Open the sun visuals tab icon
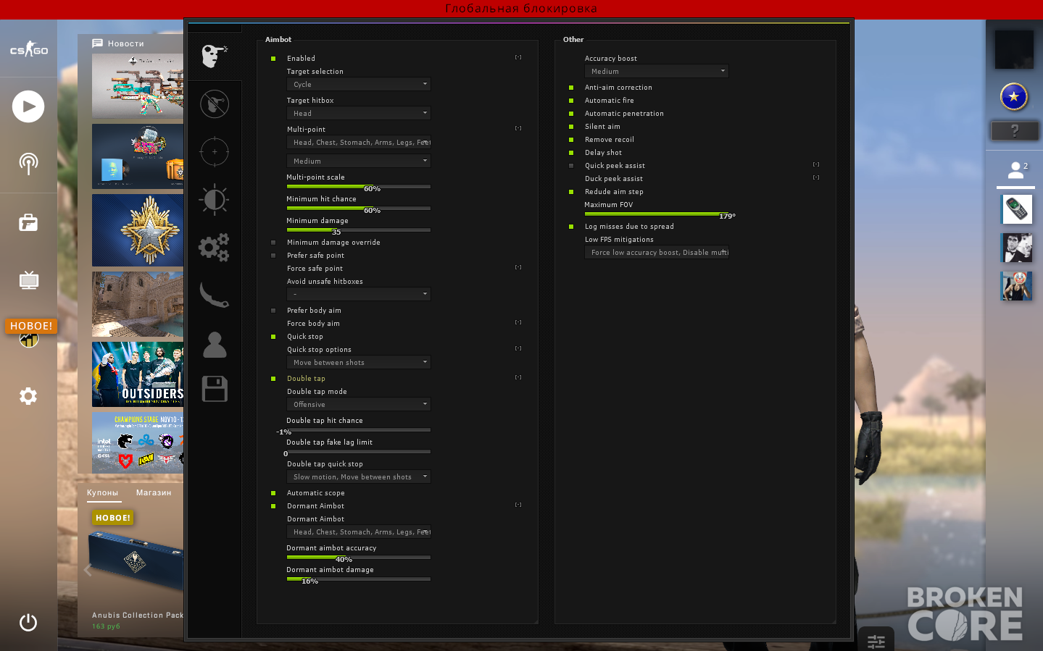Screen dimensions: 1043x651 coord(214,199)
